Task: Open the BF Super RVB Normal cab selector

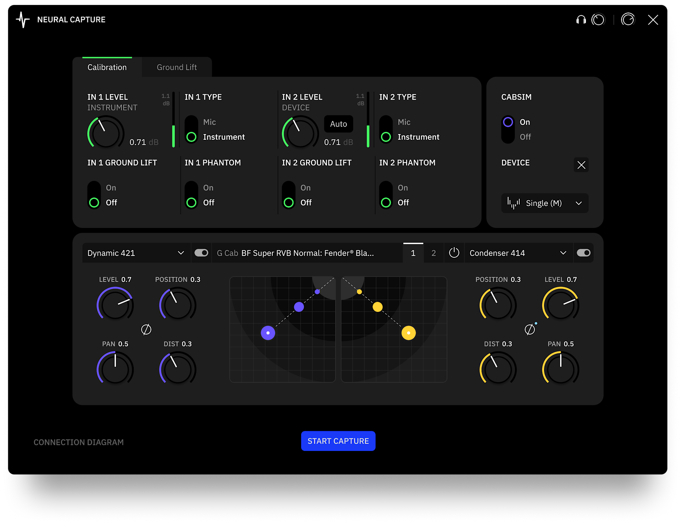Action: (307, 253)
